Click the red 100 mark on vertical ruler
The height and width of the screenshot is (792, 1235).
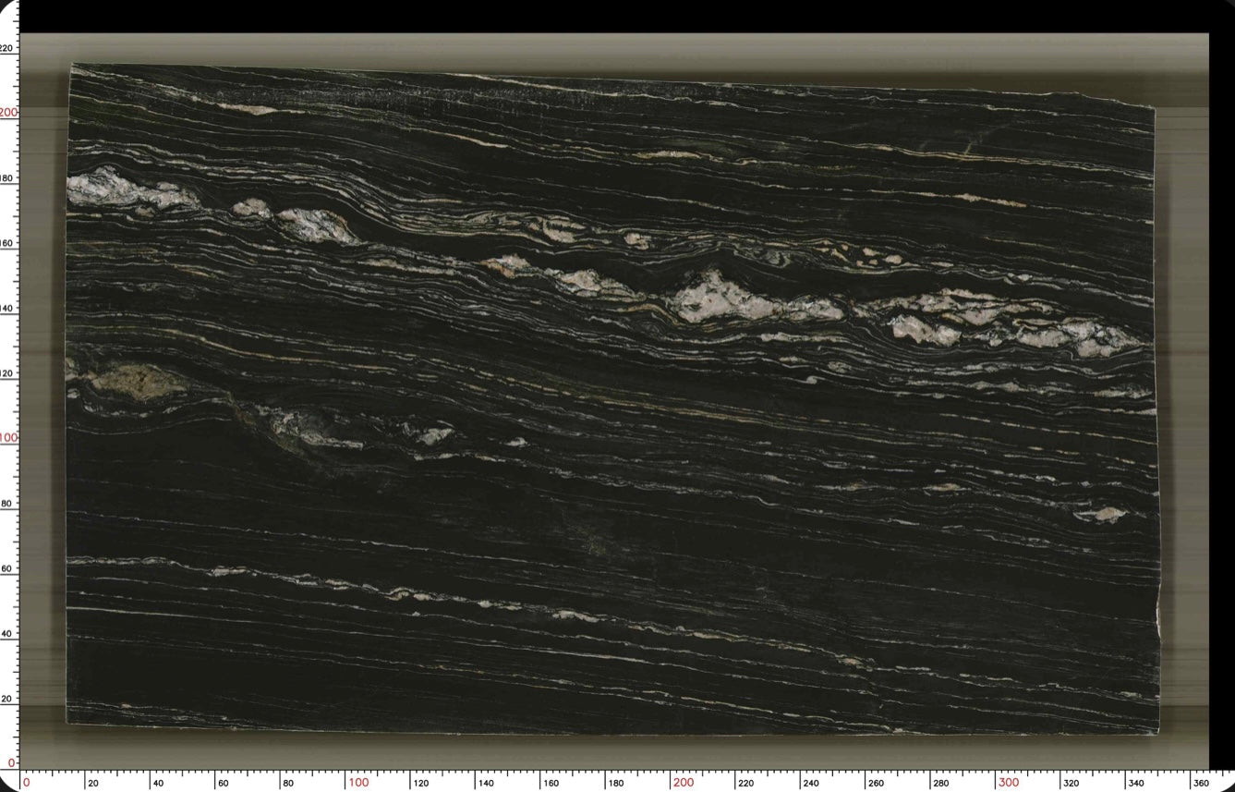(x=8, y=438)
